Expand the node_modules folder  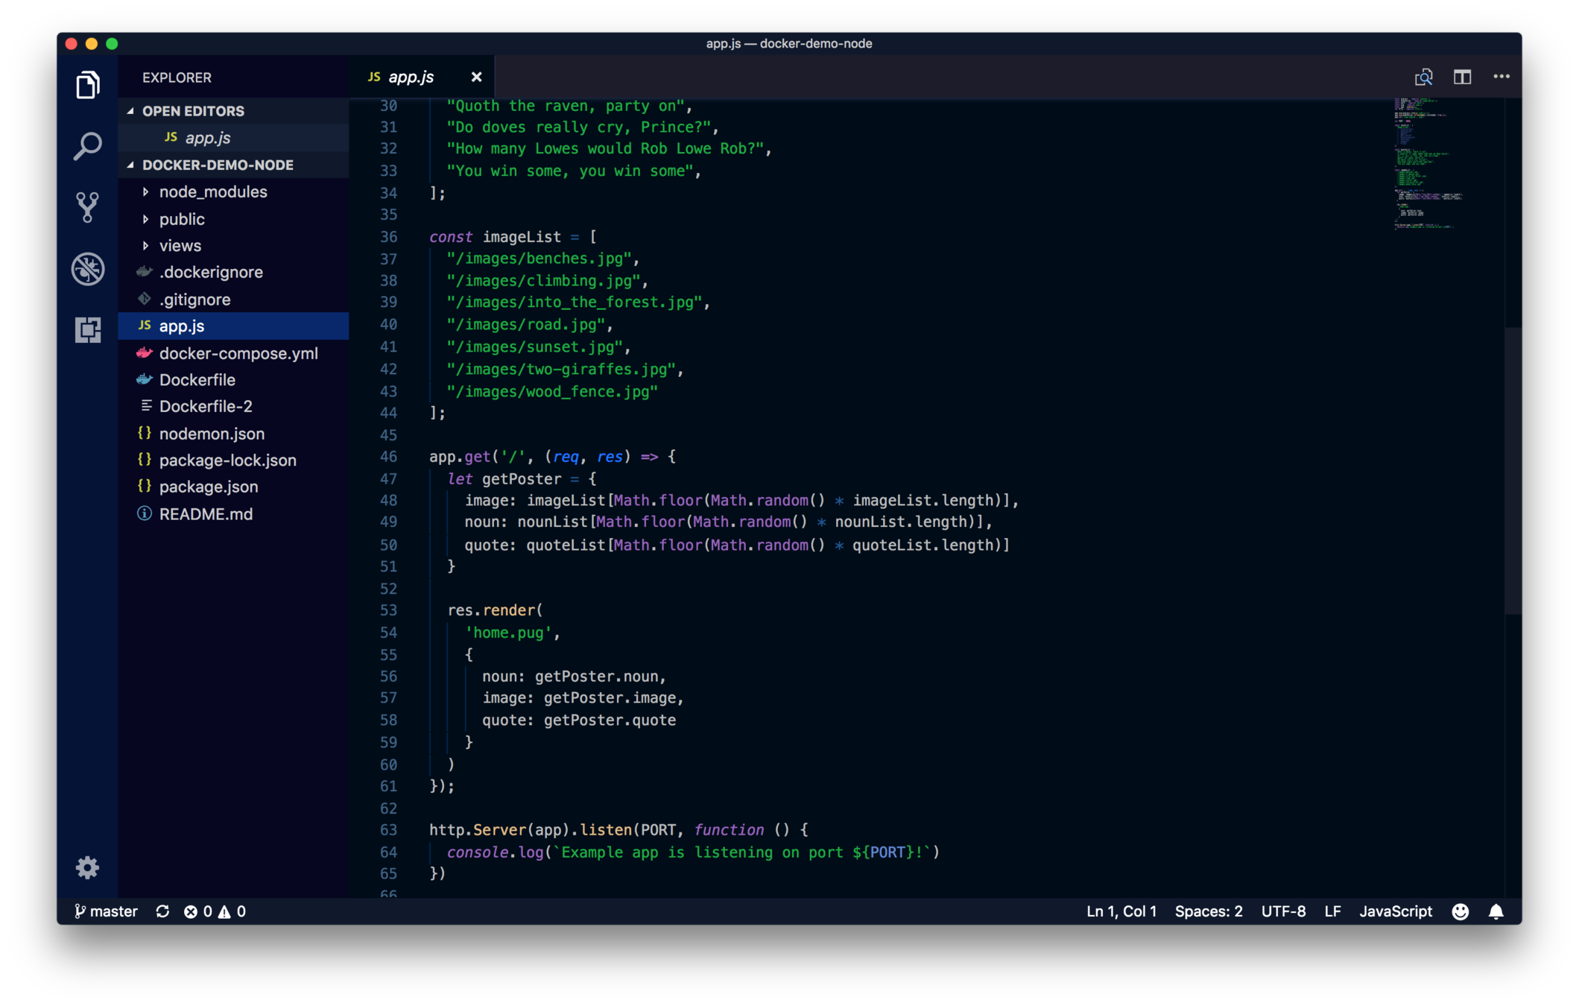point(212,192)
